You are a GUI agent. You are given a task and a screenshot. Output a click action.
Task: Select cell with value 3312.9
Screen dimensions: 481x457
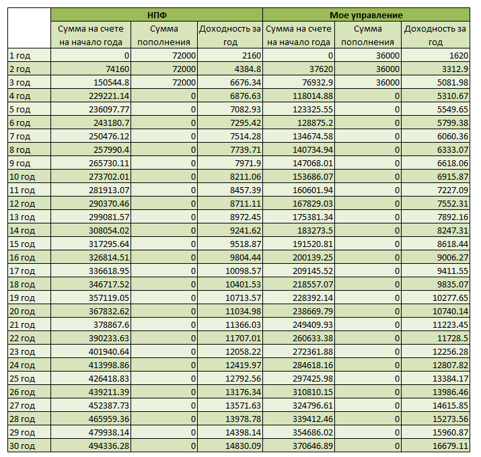point(436,69)
